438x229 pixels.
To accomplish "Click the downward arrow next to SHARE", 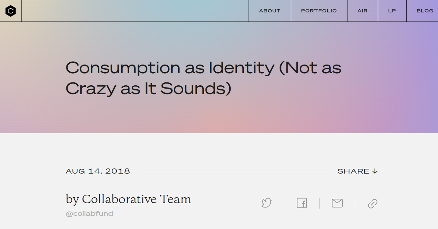I will click(x=375, y=171).
